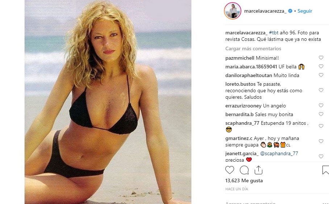Follow the account with Seguir
329x204 pixels.
305,11
